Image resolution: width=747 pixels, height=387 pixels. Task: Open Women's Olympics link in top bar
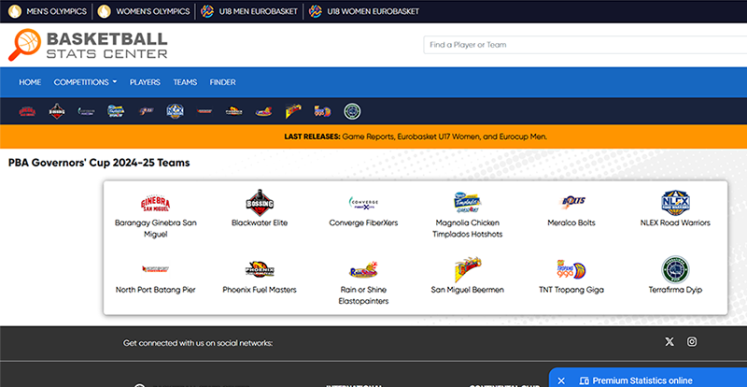tap(144, 11)
